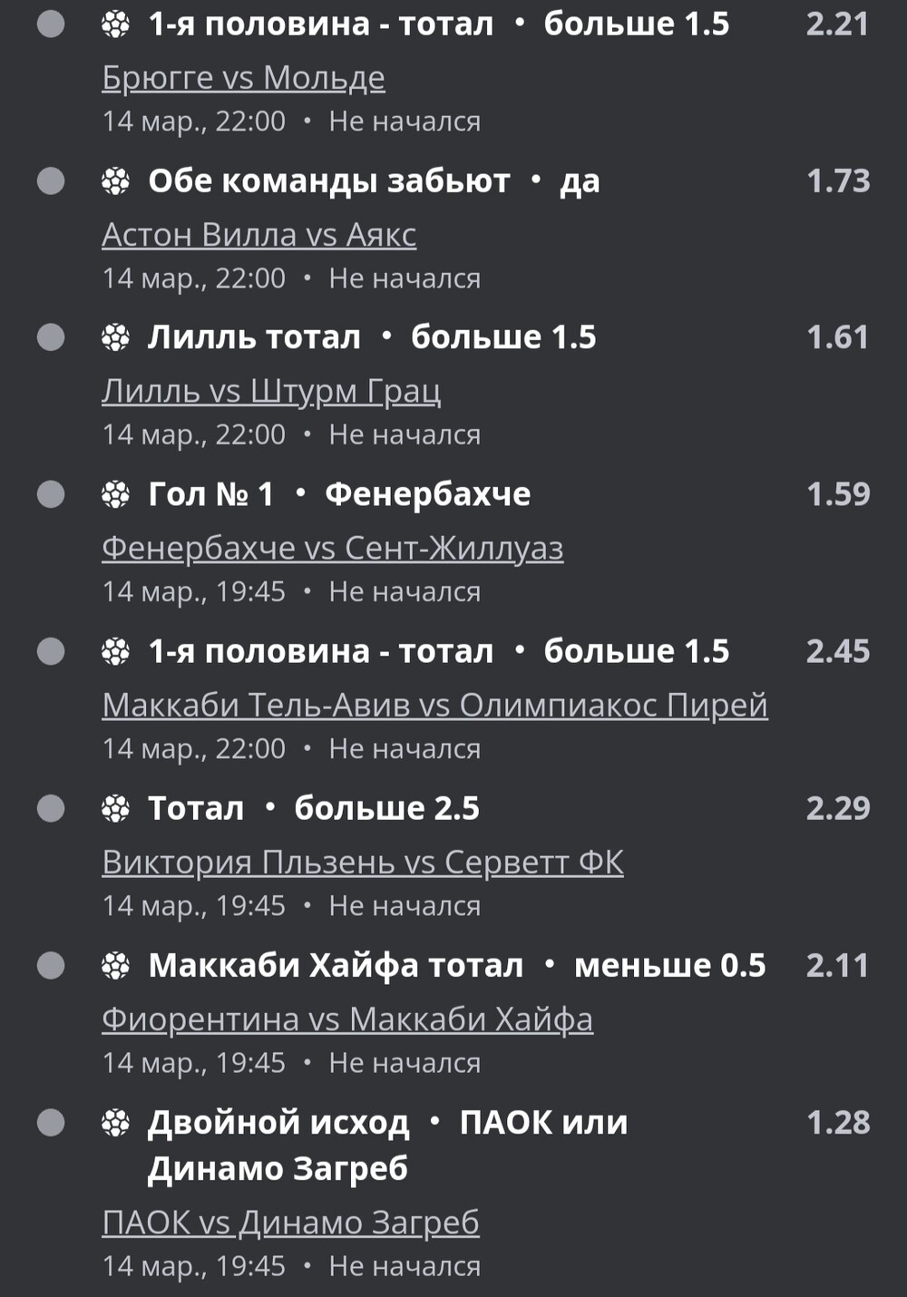Click the 2.45 odds value
This screenshot has width=907, height=1297.
click(x=838, y=651)
